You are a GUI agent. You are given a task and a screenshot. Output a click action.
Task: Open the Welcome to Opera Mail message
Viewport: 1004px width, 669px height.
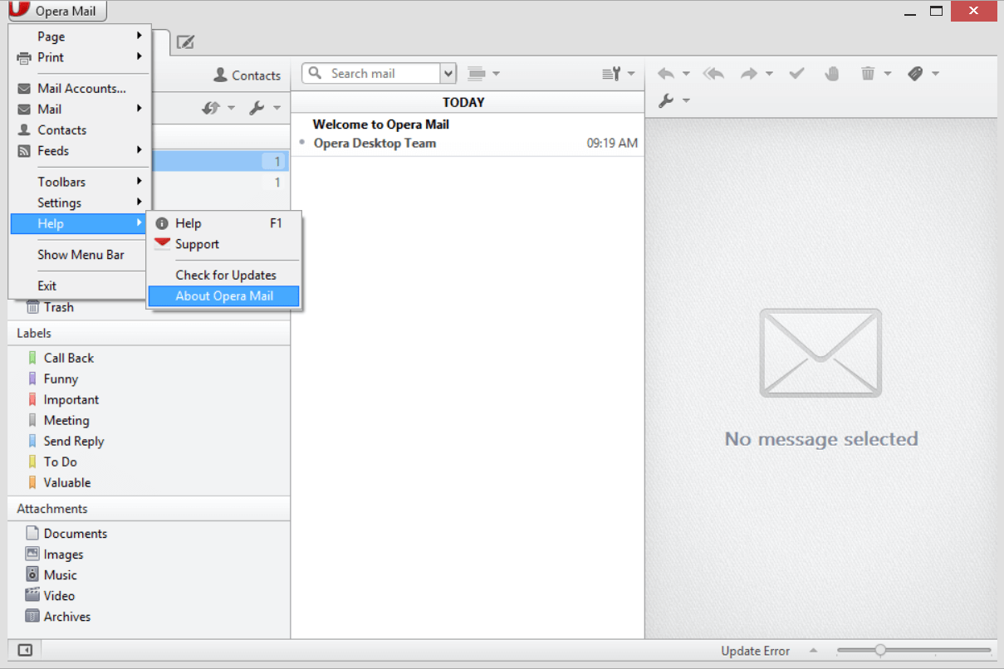click(381, 125)
